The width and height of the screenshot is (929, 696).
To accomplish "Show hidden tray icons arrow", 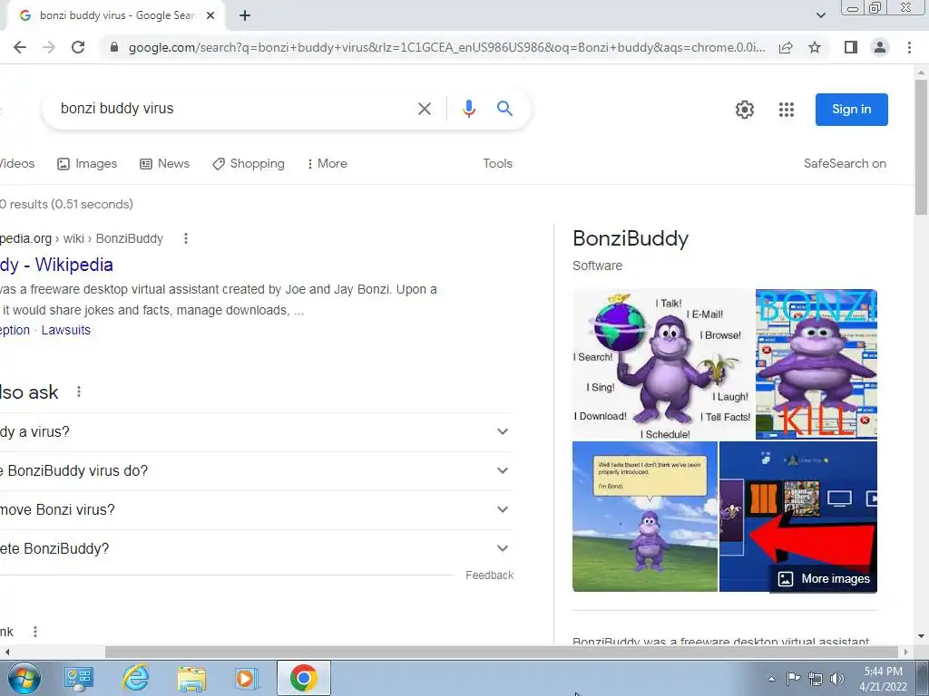I will 771,679.
